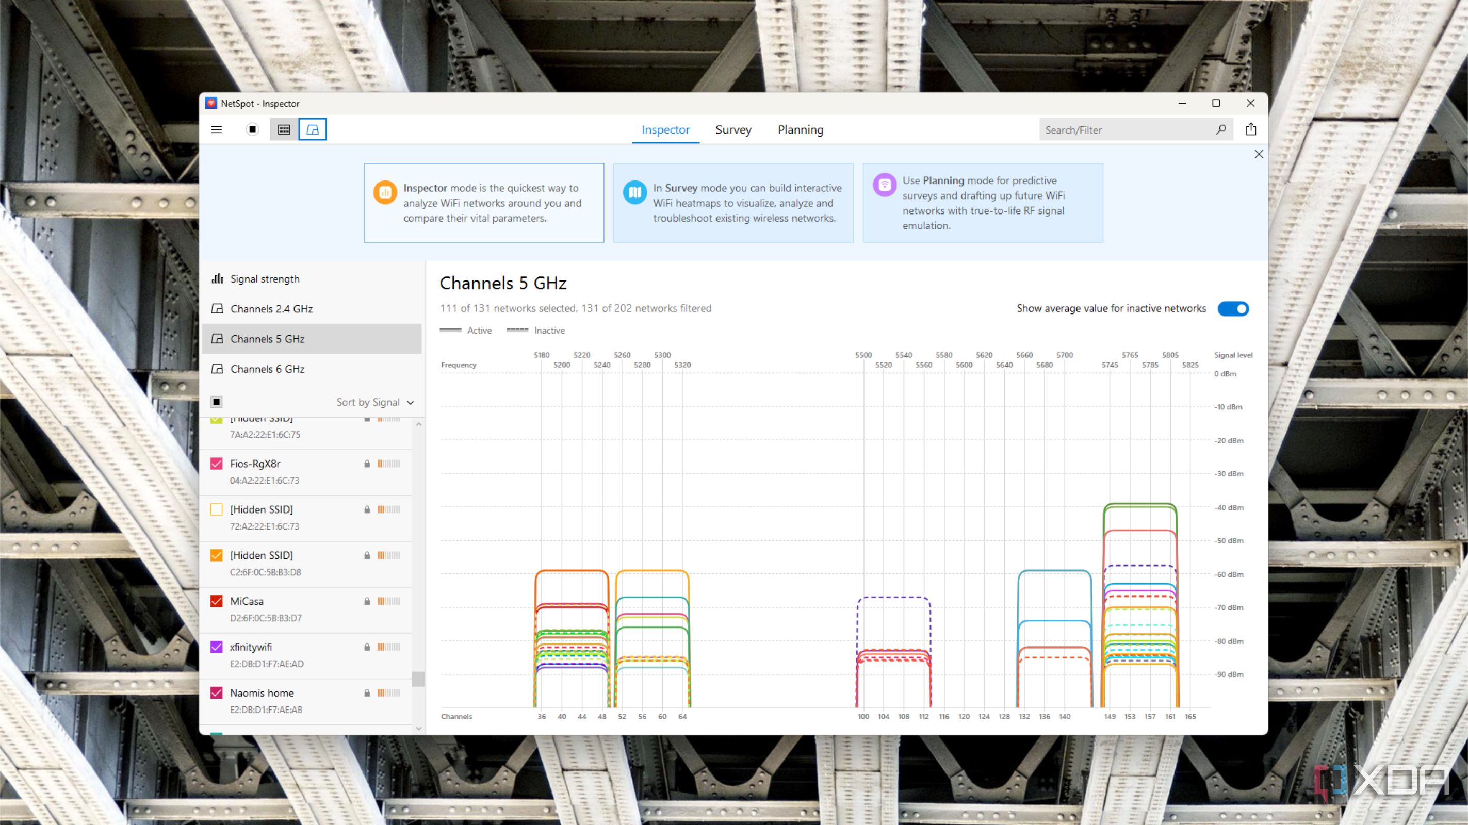Uncheck the Fios-RgX8r network
Image resolution: width=1468 pixels, height=825 pixels.
click(x=217, y=464)
